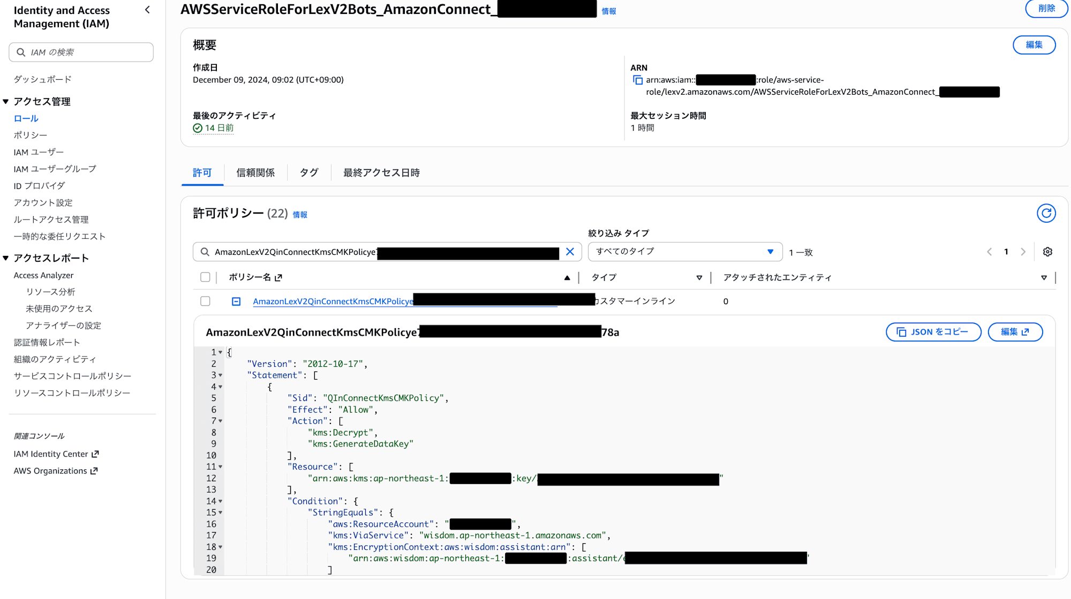This screenshot has width=1071, height=599.
Task: Collapse the IAM navigation sidebar
Action: (x=147, y=10)
